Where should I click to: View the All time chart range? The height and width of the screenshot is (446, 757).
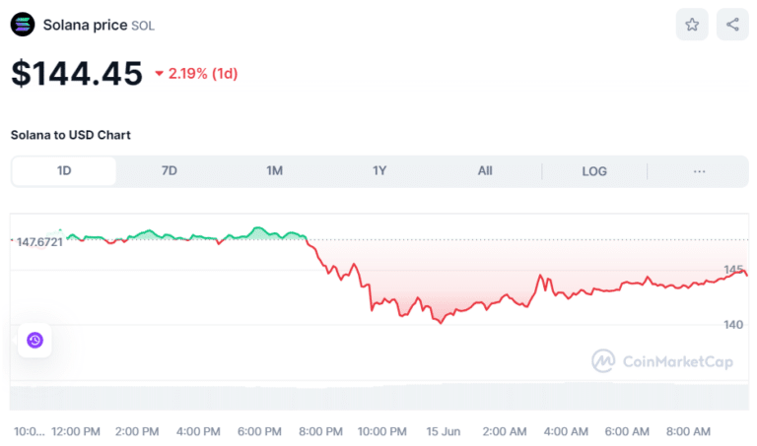click(485, 171)
